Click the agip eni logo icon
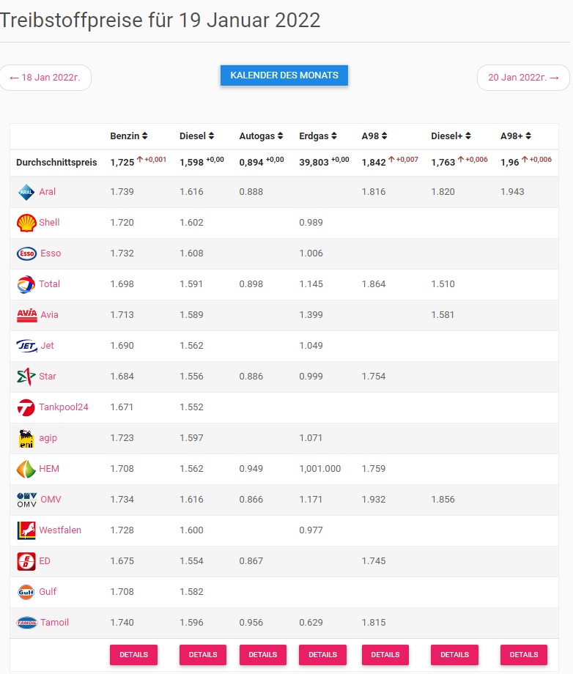This screenshot has width=573, height=674. 26,438
